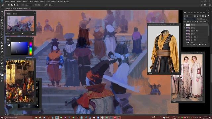Select the Rectangular Marquee tool
Image resolution: width=212 pixels, height=119 pixels.
click(2, 14)
